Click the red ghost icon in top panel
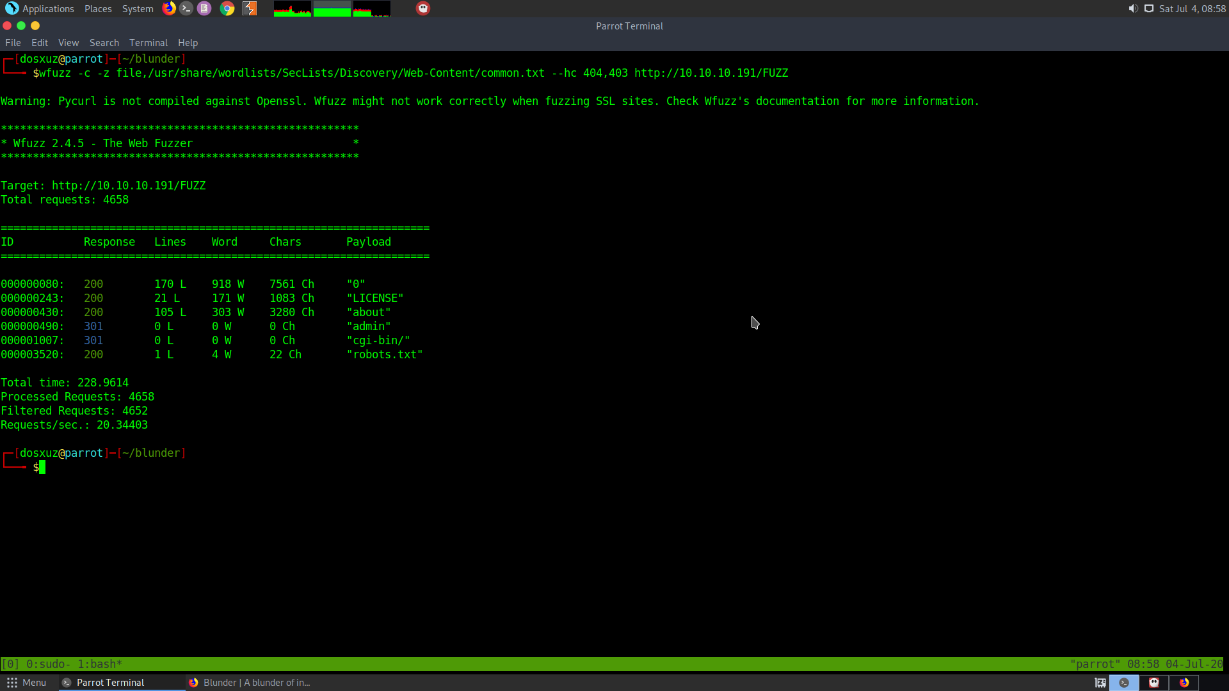Viewport: 1229px width, 691px height. click(423, 8)
